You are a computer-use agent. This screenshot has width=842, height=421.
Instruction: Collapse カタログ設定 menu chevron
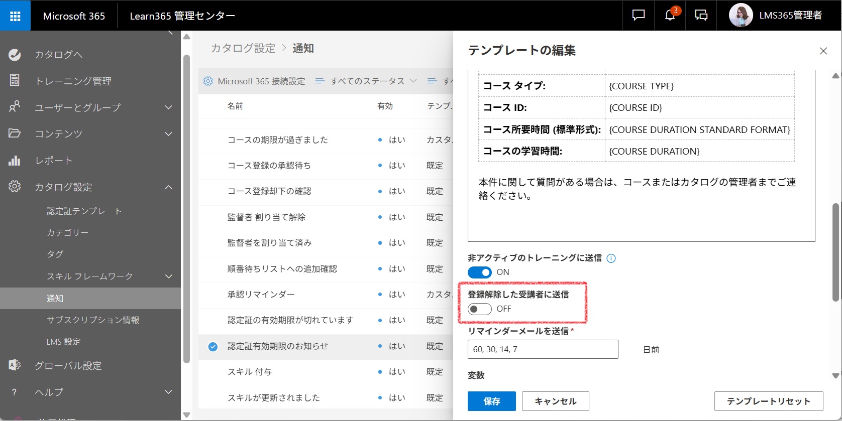coord(169,187)
